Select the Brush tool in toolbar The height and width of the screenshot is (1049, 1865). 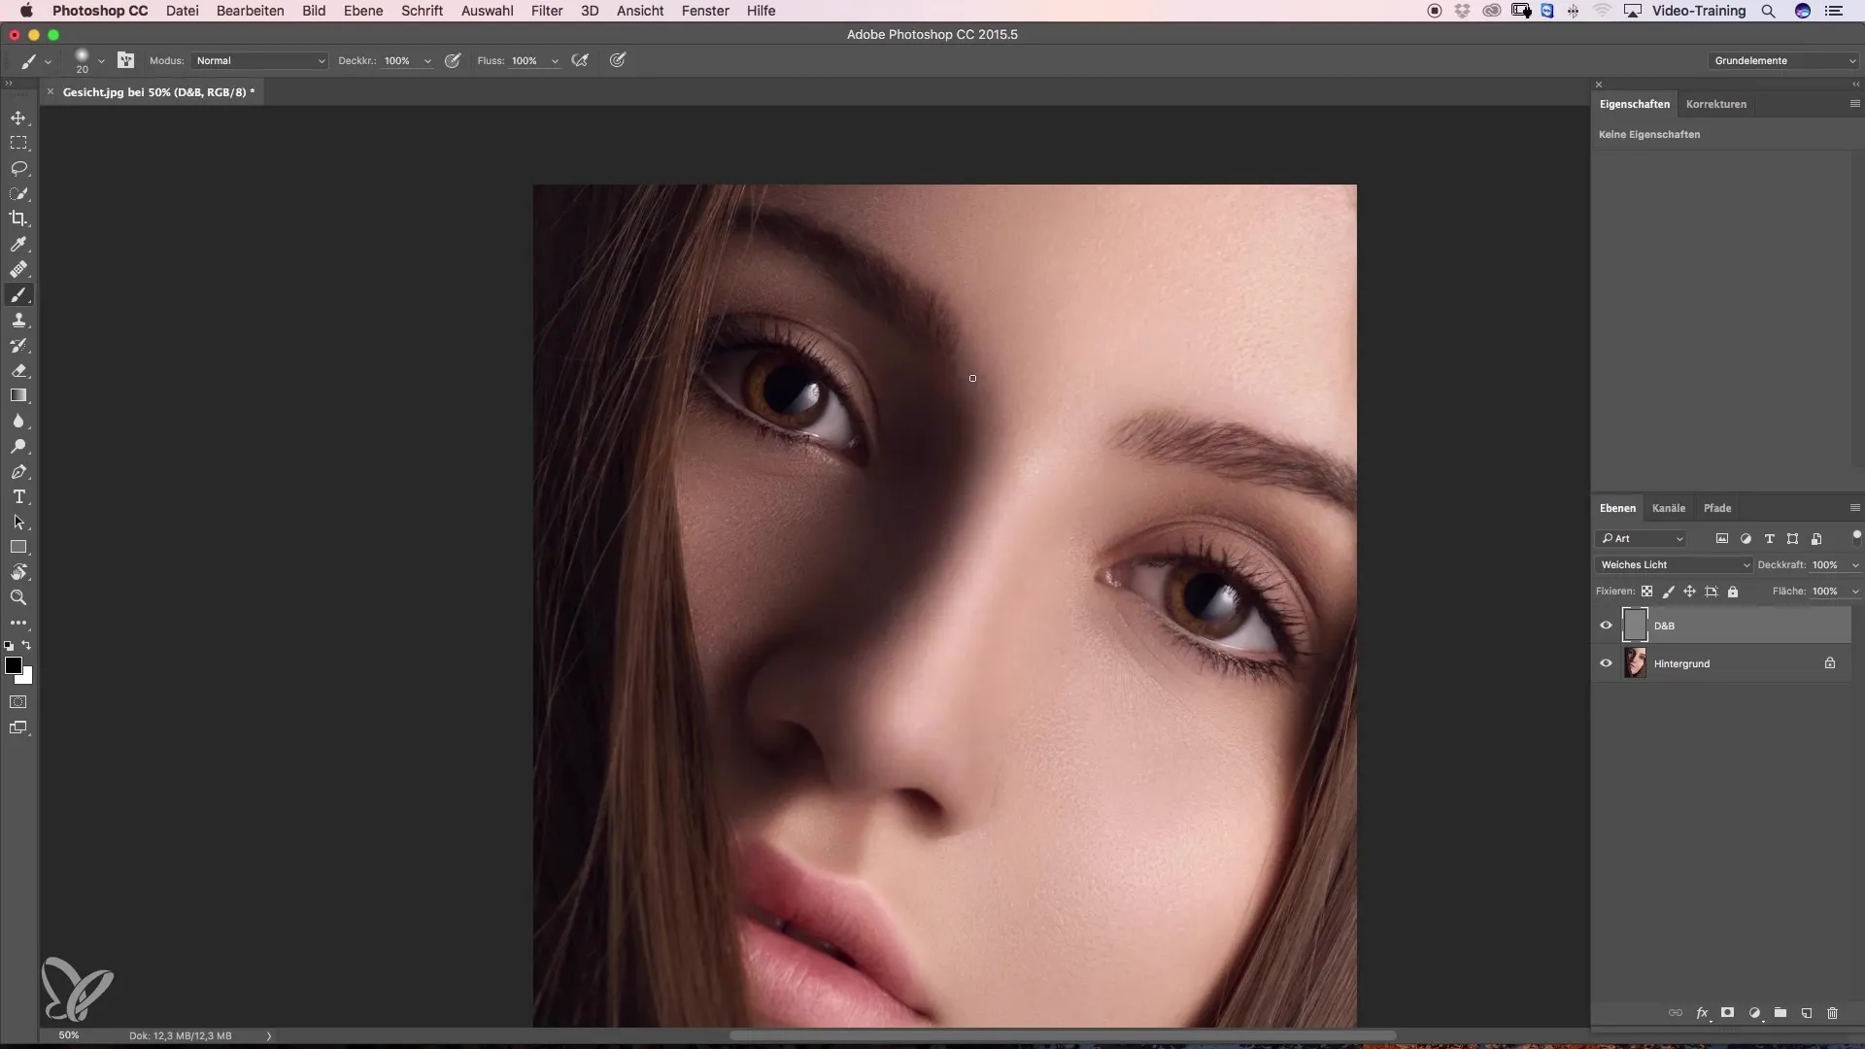(x=18, y=294)
